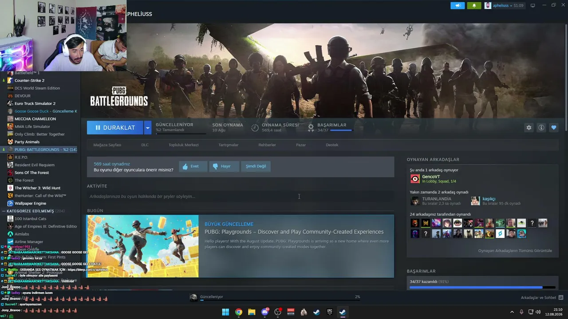The height and width of the screenshot is (319, 568).
Task: Click the APHELIUSS profile tab in Steam header
Action: [x=139, y=14]
